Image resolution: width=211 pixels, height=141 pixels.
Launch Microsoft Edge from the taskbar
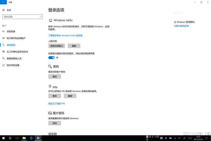31,138
